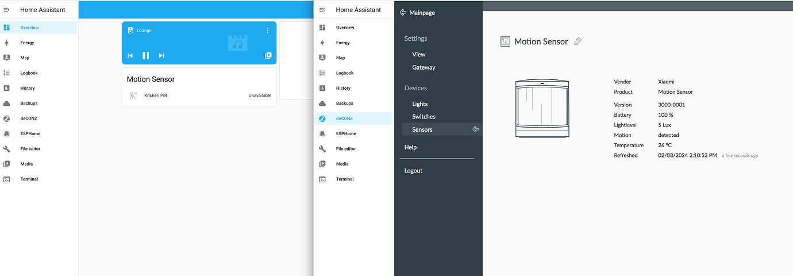Click File editor wrench icon in right sidebar
This screenshot has height=276, width=793.
[x=322, y=148]
